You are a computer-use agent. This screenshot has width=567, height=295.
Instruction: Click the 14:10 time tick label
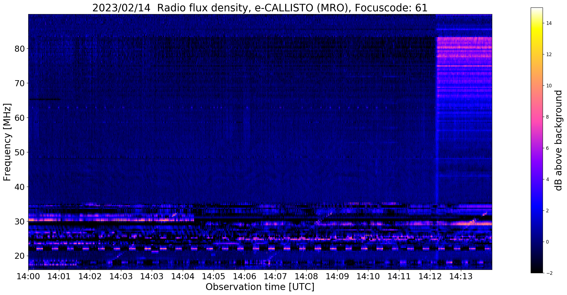(368, 276)
